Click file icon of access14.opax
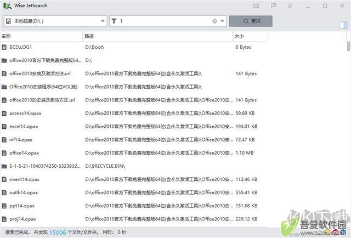351x238 pixels. 4,114
